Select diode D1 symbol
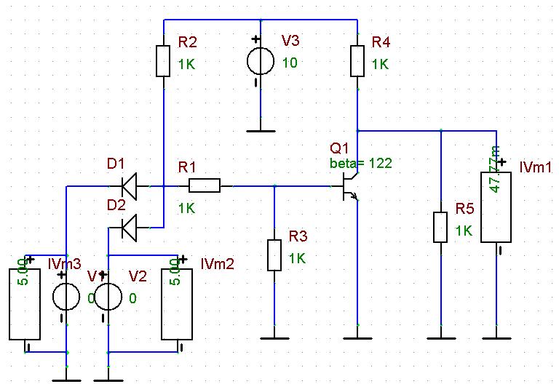 coord(128,186)
